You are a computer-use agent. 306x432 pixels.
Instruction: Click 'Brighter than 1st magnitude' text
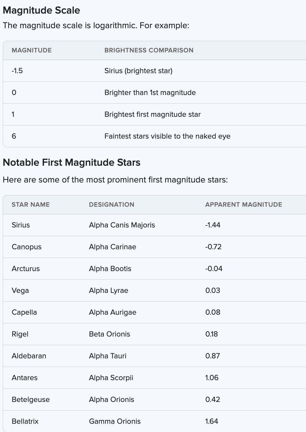pos(150,93)
